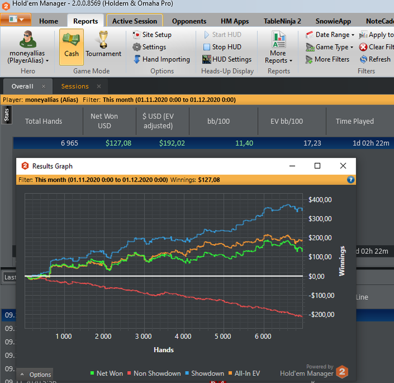Expand the Game Type dropdown arrow

point(352,47)
